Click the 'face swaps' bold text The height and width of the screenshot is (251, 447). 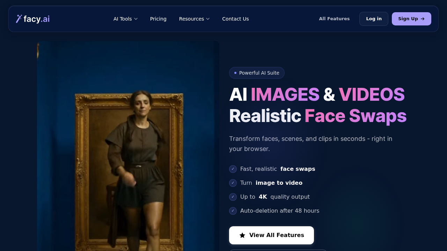pyautogui.click(x=298, y=169)
